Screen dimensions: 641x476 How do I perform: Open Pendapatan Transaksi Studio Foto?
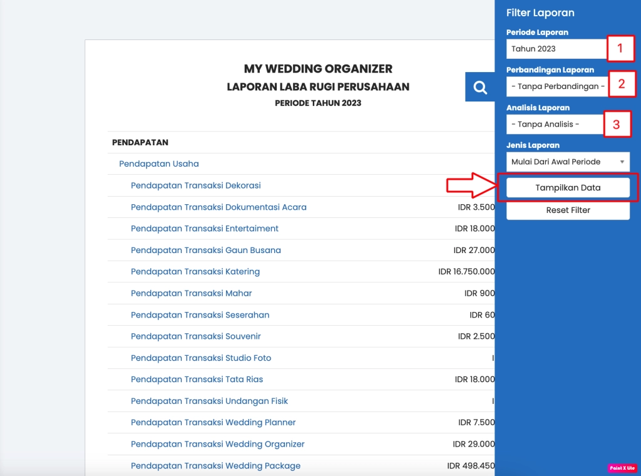(201, 358)
